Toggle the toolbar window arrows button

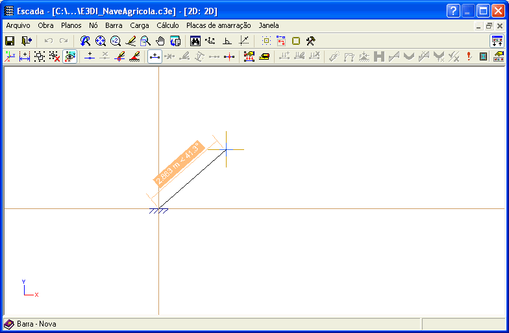497,41
